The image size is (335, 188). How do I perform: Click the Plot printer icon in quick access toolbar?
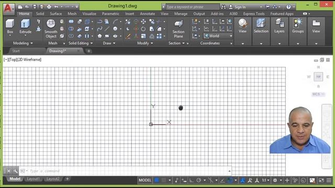(x=49, y=7)
